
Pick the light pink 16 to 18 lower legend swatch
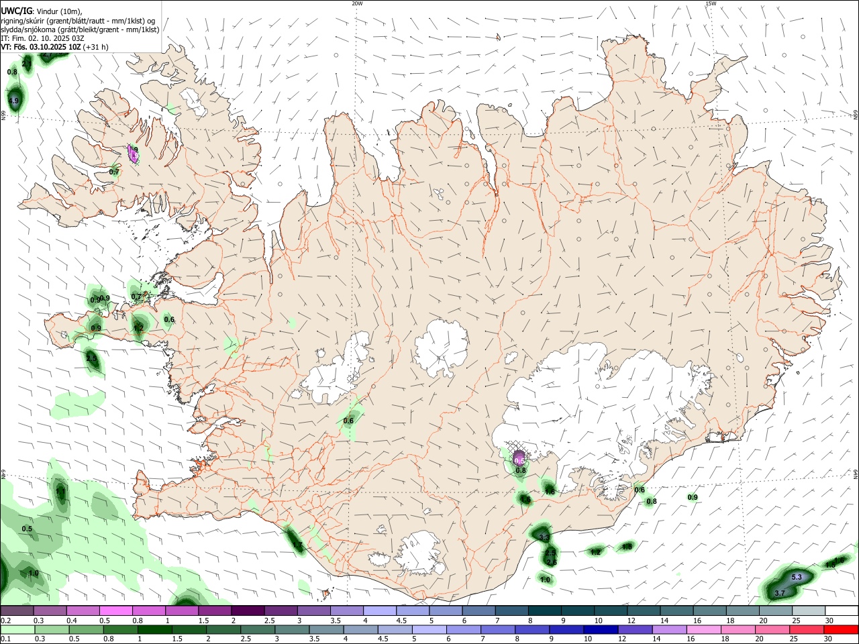tap(704, 630)
